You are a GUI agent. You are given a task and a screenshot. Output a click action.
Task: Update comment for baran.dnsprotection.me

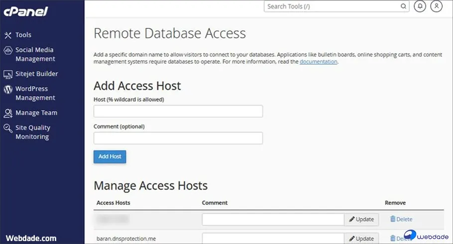point(361,239)
